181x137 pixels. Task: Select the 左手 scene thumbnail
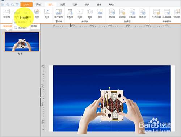click(x=22, y=42)
